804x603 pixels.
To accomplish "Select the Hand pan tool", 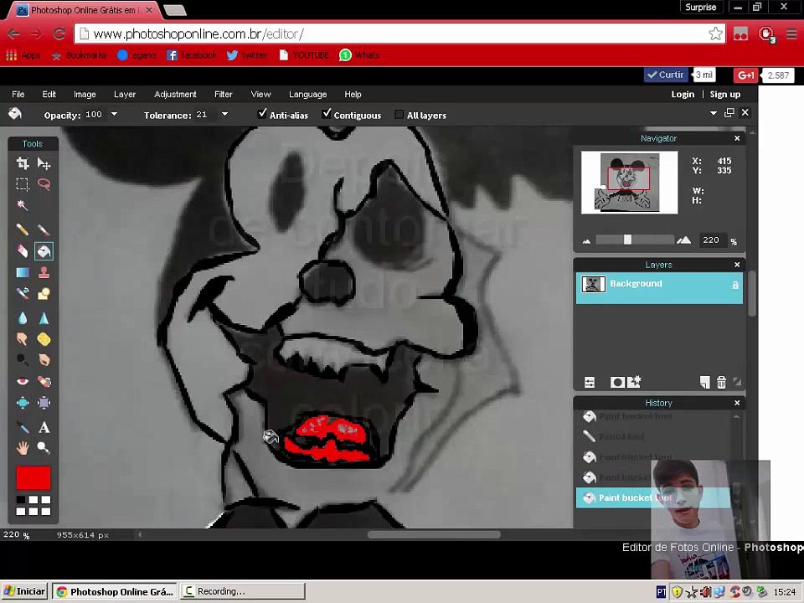I will click(x=23, y=448).
